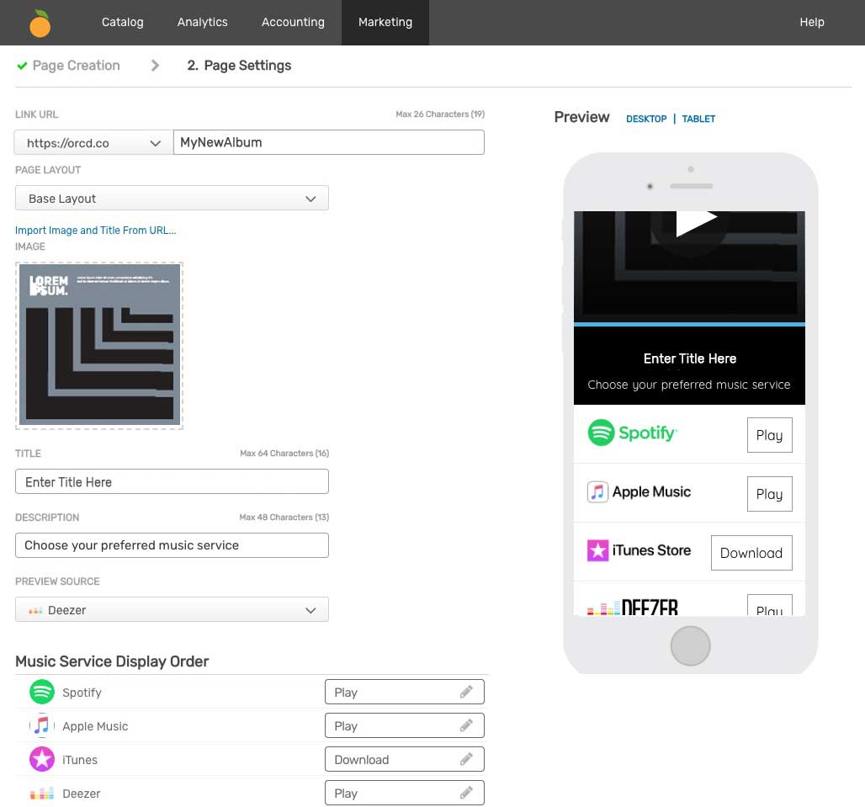865x807 pixels.
Task: Click the Deezer icon inside preview source dropdown
Action: [x=35, y=611]
